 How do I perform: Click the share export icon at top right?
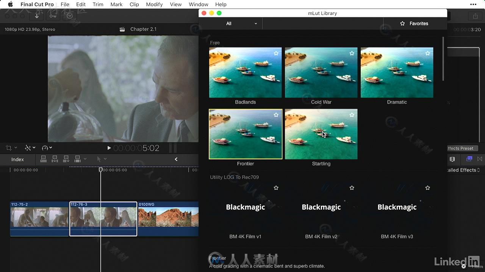[x=475, y=16]
